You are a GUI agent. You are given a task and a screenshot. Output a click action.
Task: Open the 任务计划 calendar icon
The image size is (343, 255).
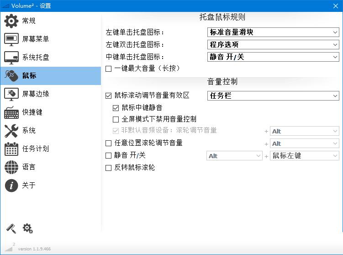pyautogui.click(x=11, y=149)
